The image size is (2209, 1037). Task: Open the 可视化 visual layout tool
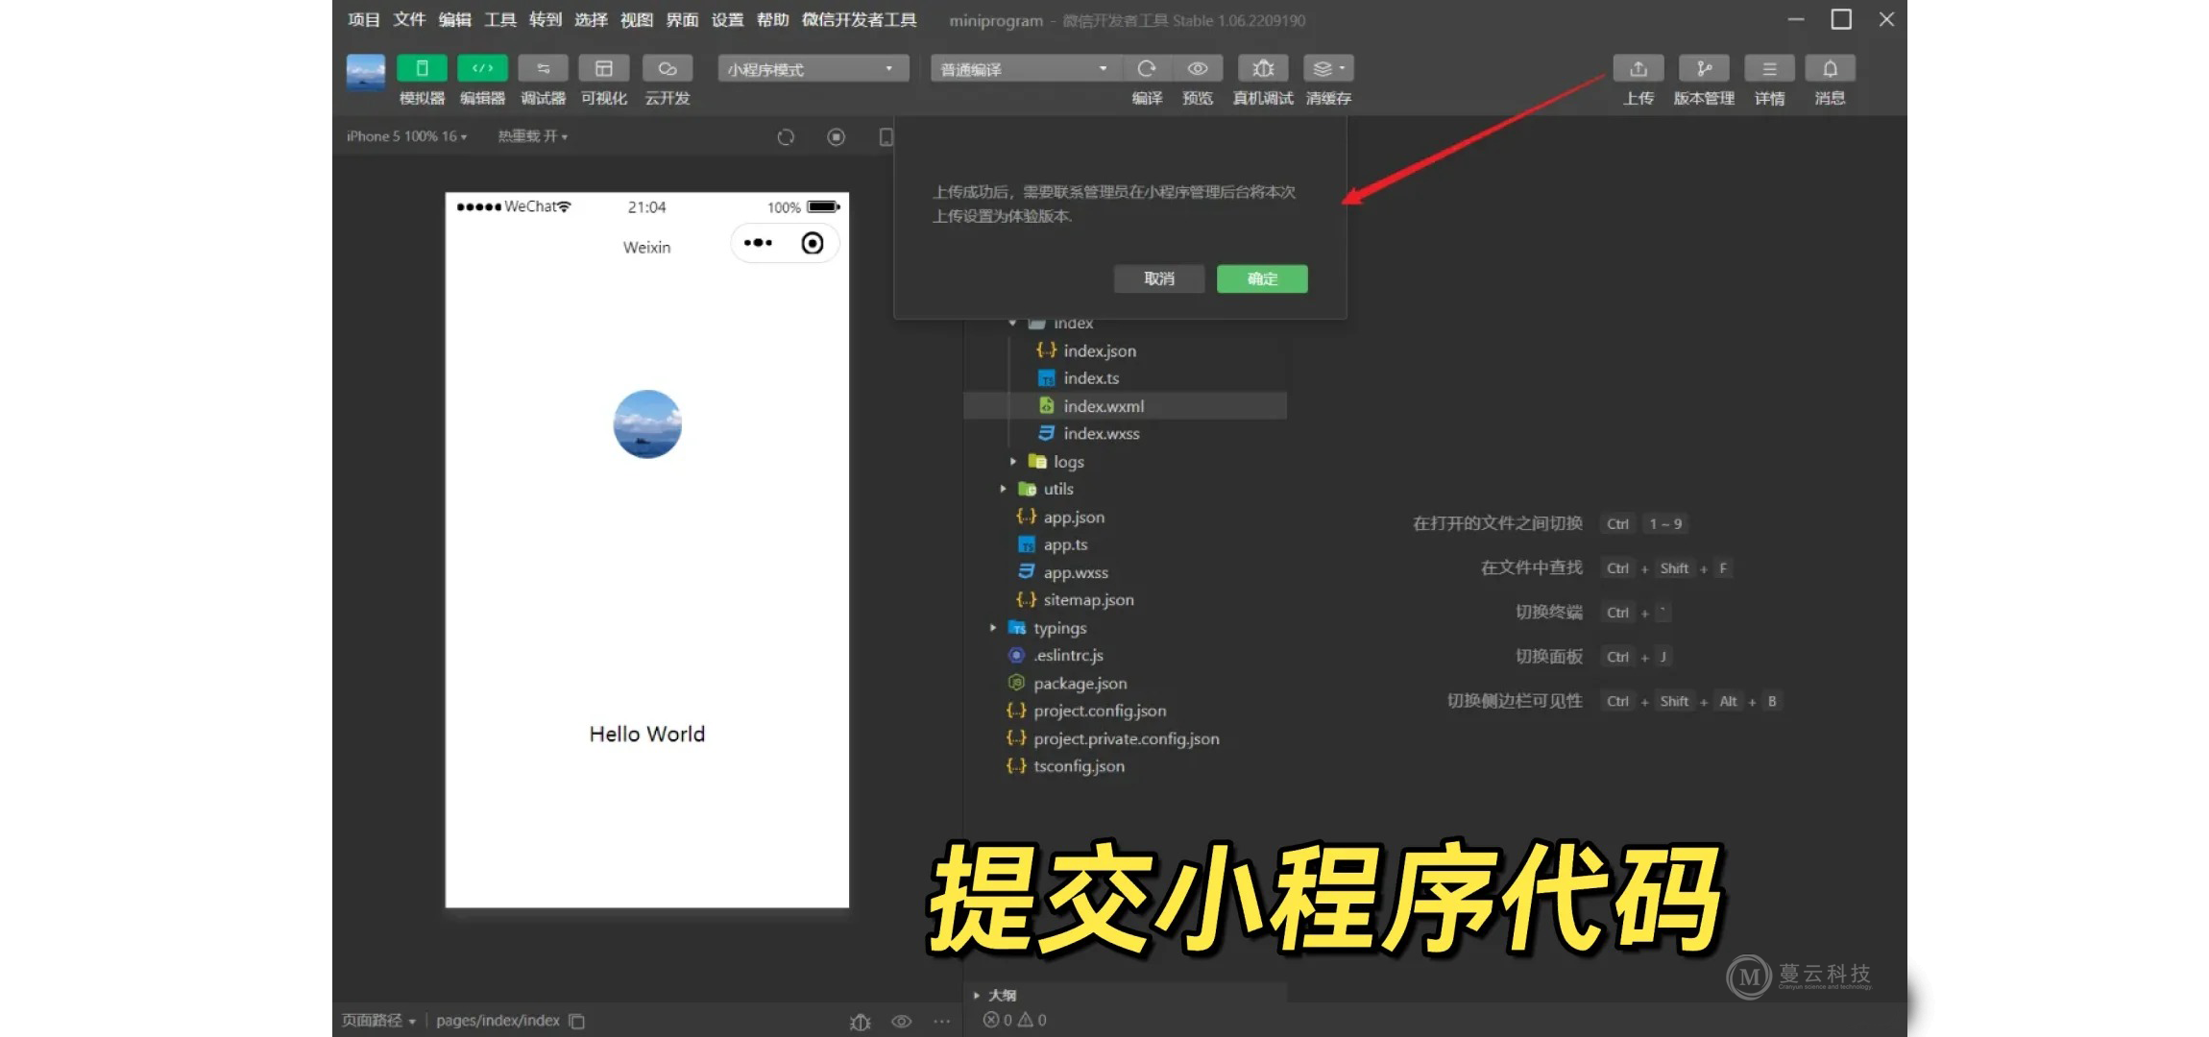point(603,68)
